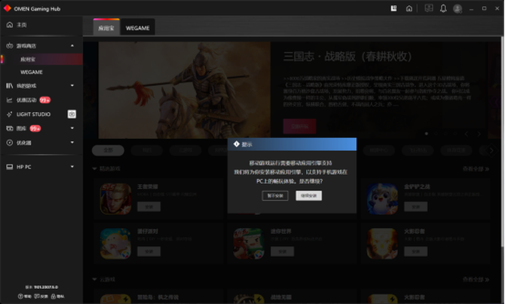505x304 pixels.
Task: Open the HP PC sidebar entry
Action: click(24, 167)
